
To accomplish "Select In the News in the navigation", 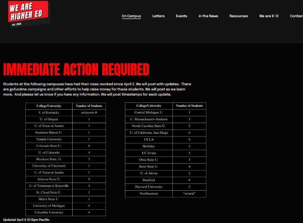I will click(208, 16).
